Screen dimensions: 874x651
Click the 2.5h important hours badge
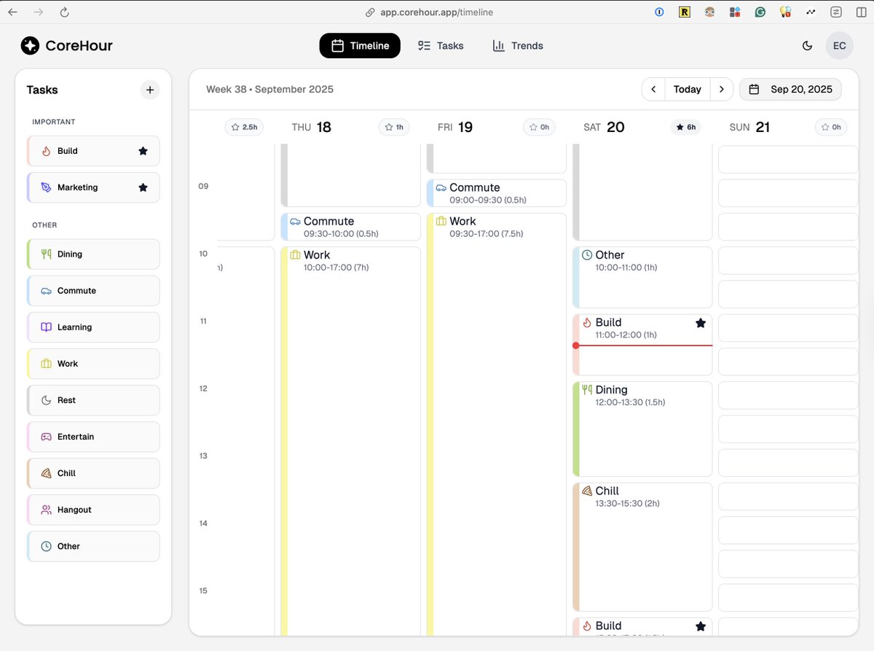(x=244, y=127)
